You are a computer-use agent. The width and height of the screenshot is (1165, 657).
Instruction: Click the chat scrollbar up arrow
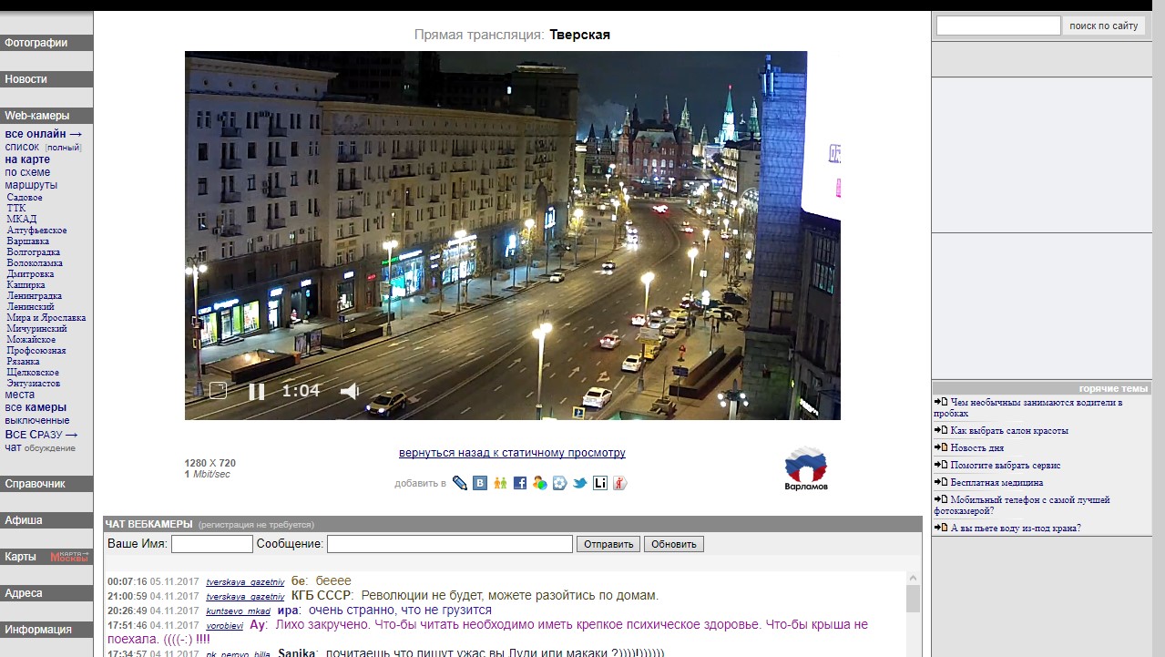[913, 579]
